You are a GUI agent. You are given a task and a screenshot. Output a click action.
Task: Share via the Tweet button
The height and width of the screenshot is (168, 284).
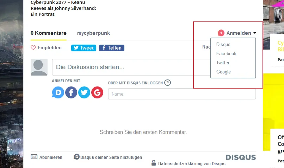84,48
